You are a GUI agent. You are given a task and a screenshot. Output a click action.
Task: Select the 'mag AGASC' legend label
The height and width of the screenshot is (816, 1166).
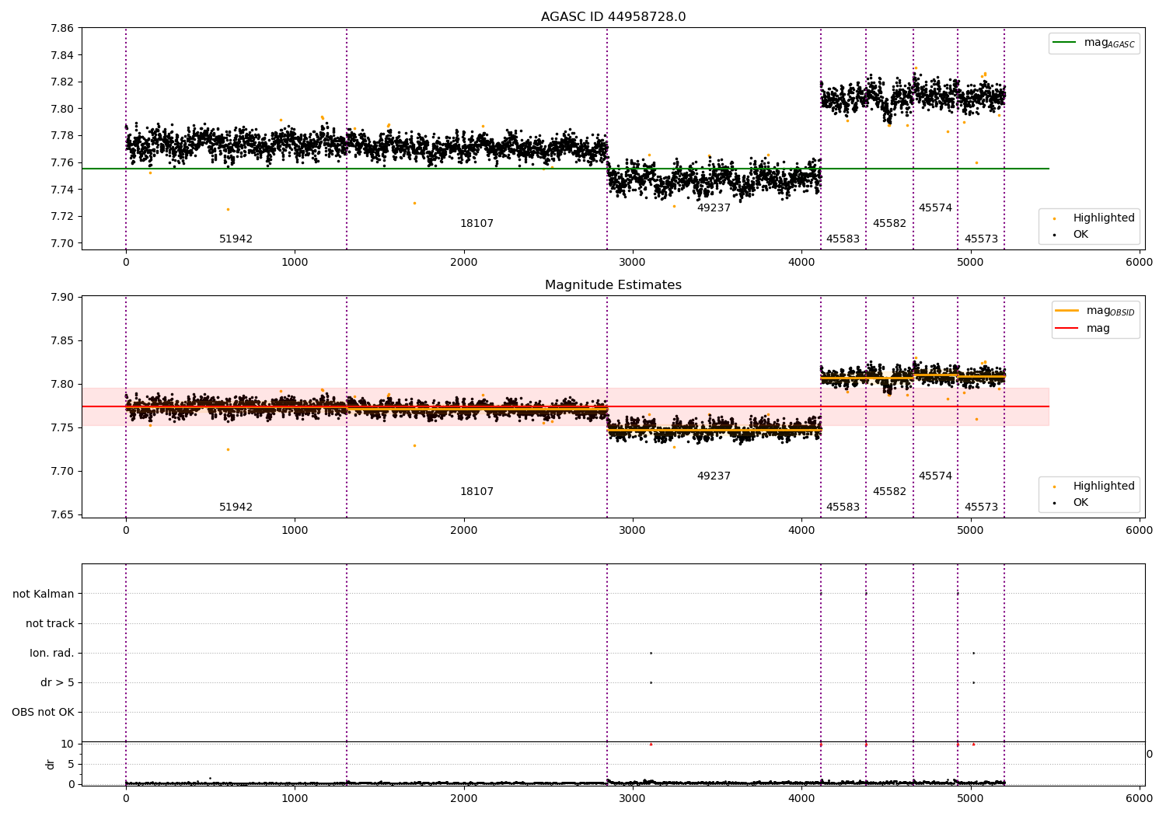click(1109, 44)
